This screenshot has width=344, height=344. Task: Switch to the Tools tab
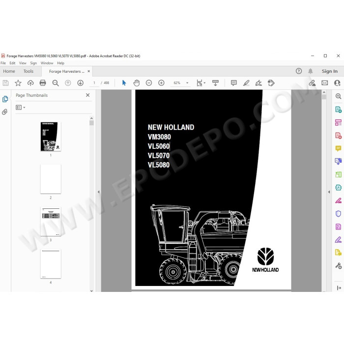click(29, 71)
